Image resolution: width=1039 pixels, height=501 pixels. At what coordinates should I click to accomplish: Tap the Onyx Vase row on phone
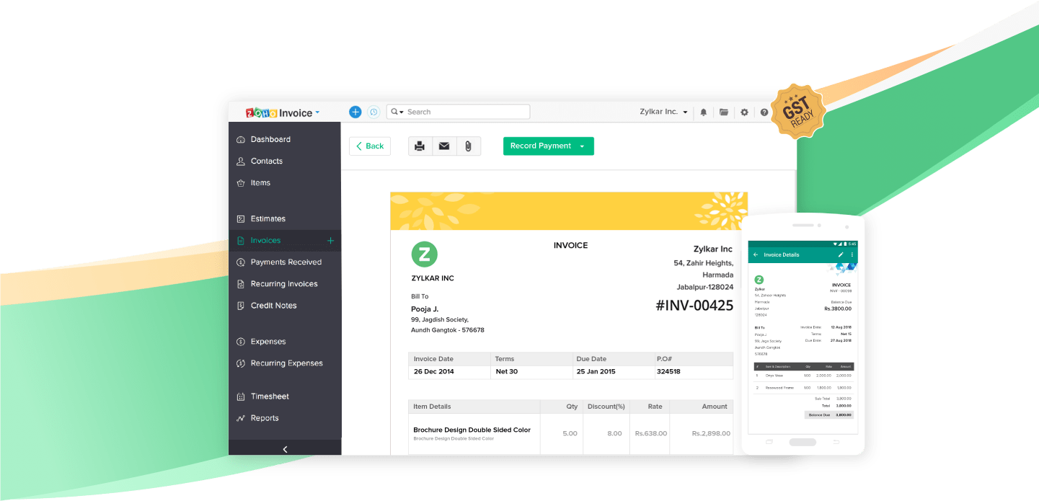(803, 376)
